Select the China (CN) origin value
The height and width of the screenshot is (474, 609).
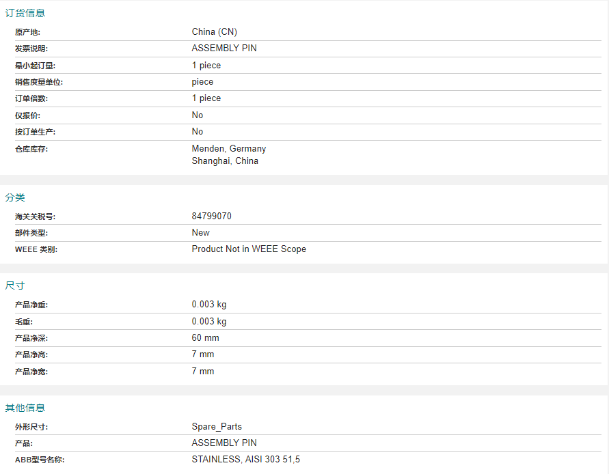[x=215, y=32]
